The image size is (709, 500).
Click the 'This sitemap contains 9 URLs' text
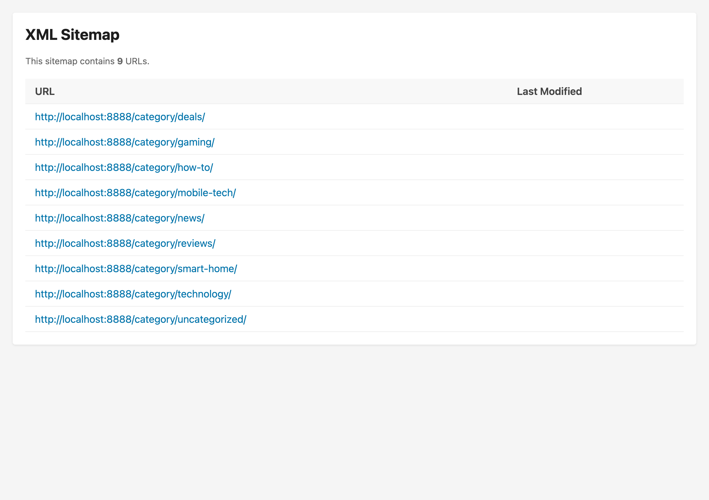click(87, 61)
